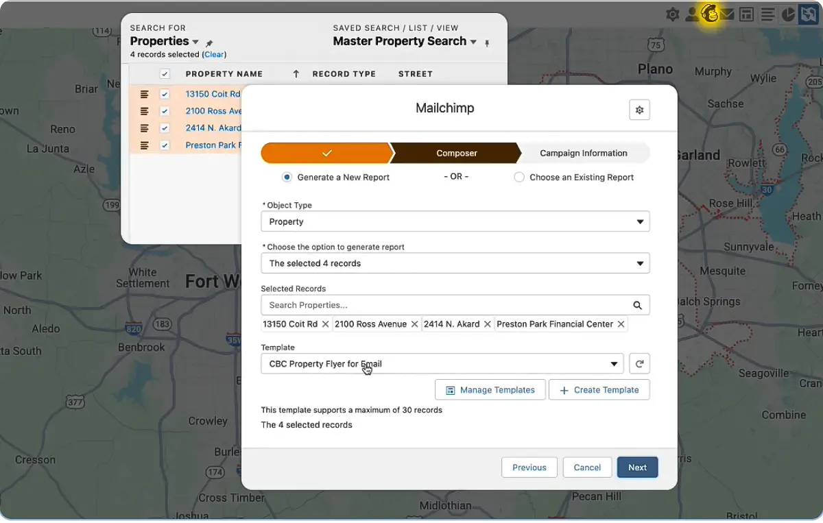The image size is (823, 523).
Task: Open Manage Templates
Action: pyautogui.click(x=490, y=390)
